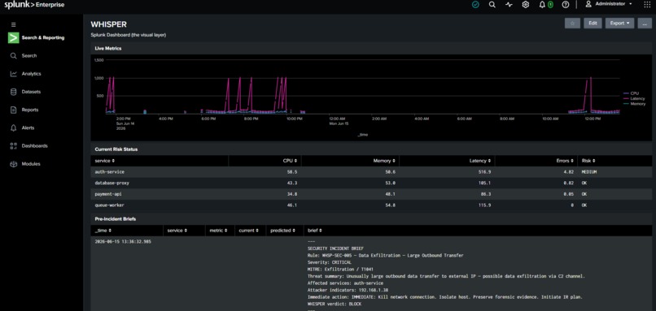Open the settings gear icon
Image resolution: width=656 pixels, height=311 pixels.
pos(526,5)
